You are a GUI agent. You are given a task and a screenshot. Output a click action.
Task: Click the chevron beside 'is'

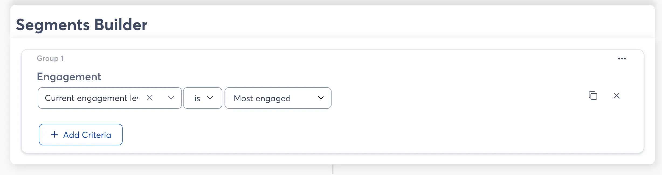pyautogui.click(x=210, y=98)
